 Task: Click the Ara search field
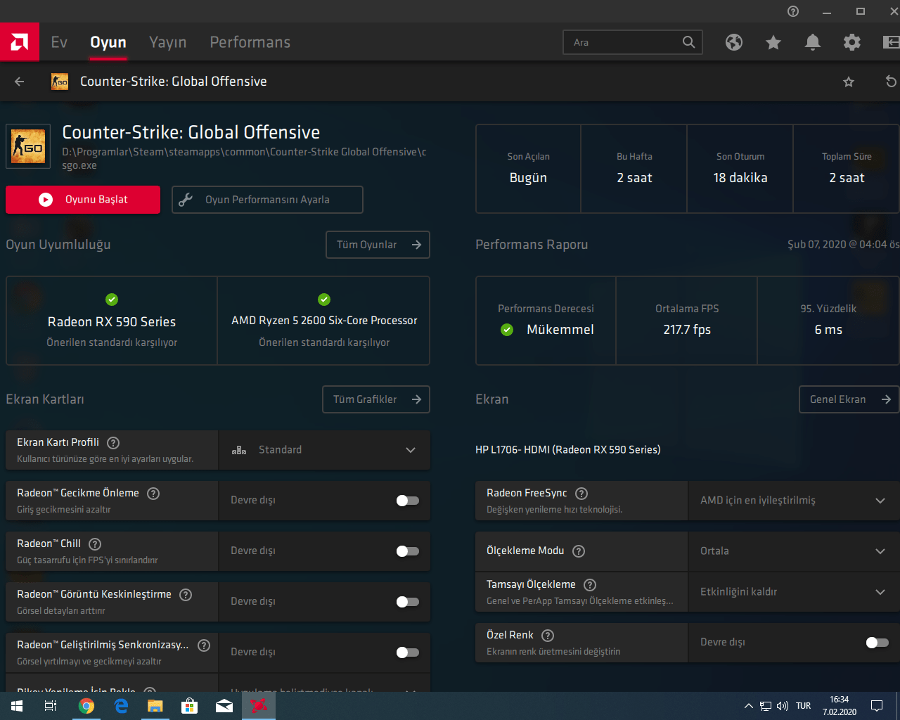coord(633,42)
